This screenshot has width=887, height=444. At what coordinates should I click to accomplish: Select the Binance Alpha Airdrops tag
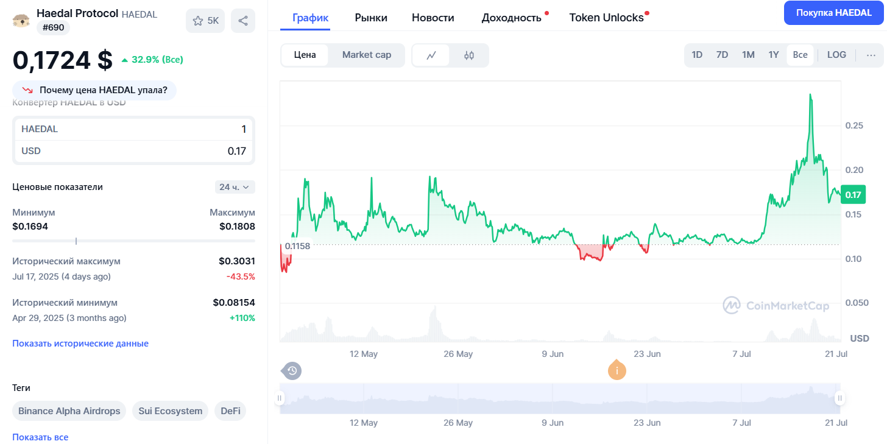click(x=69, y=411)
